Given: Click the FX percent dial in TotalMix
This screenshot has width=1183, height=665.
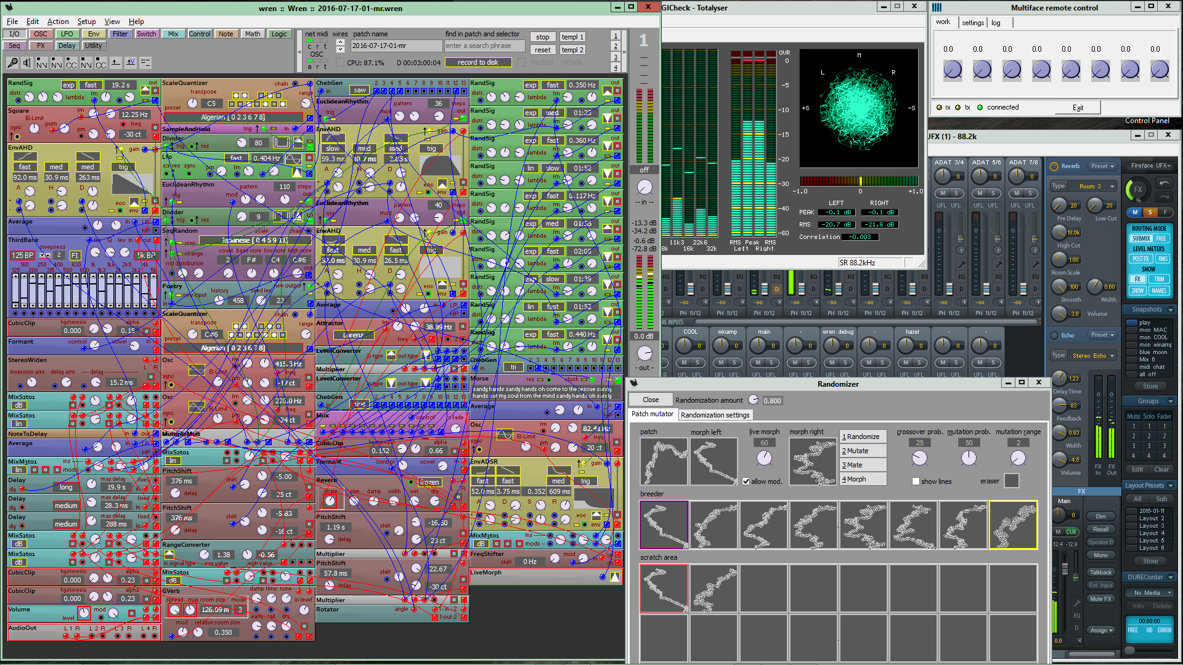Looking at the screenshot, I should point(1137,190).
